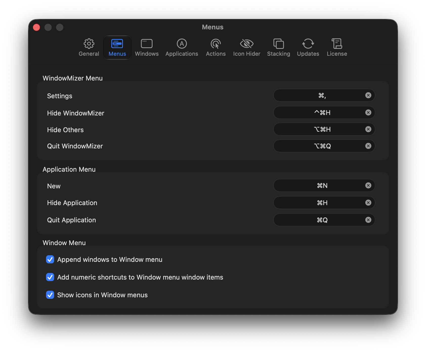
Task: Go to the Actions tab
Action: click(x=216, y=48)
